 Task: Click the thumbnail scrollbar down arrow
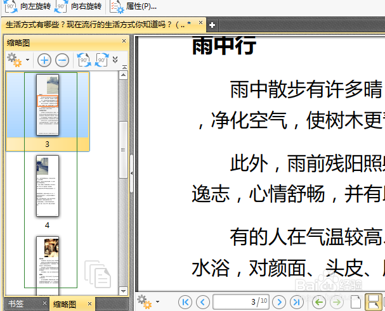tap(123, 291)
